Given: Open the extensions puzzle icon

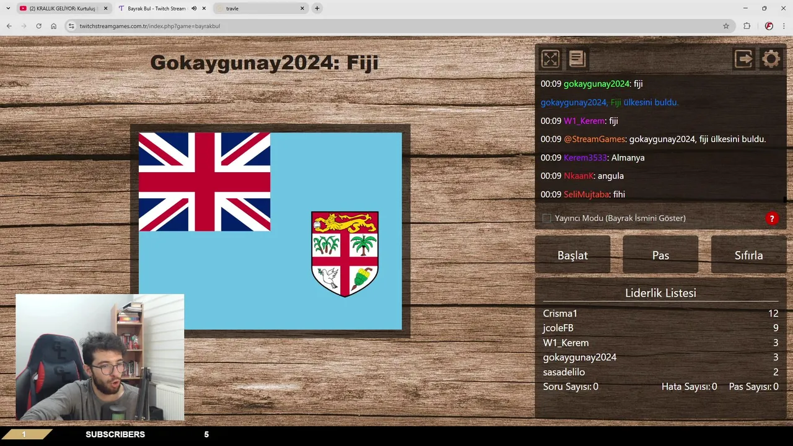Looking at the screenshot, I should [747, 26].
